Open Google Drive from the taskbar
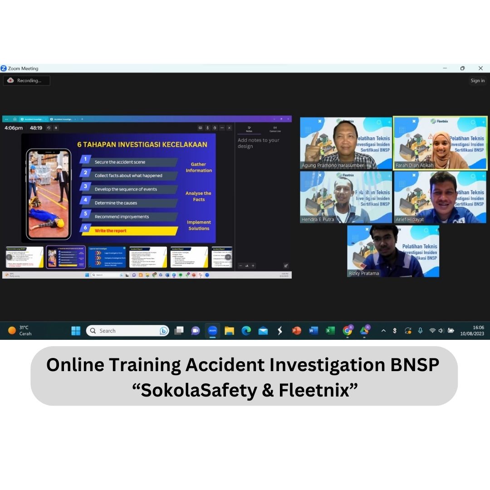 [x=364, y=331]
